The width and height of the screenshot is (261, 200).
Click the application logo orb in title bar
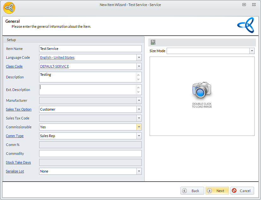[9, 8]
